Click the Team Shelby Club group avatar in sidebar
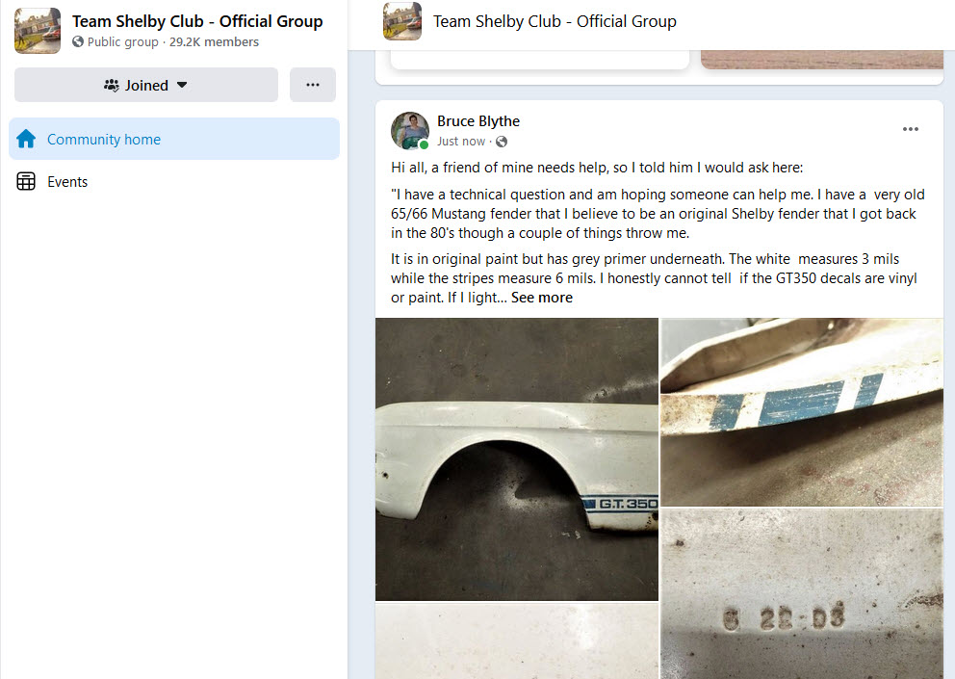This screenshot has height=679, width=955. tap(38, 31)
